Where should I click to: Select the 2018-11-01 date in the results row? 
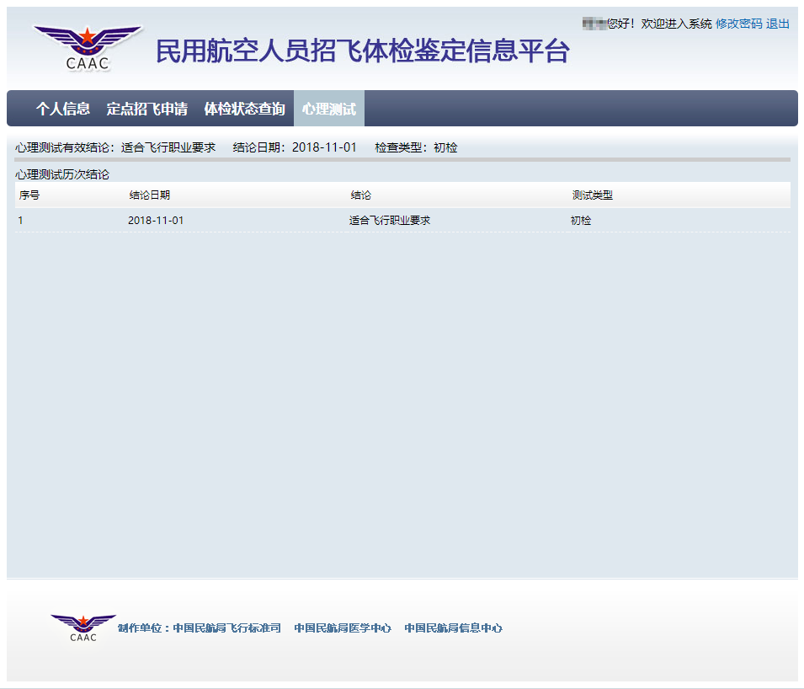click(155, 220)
